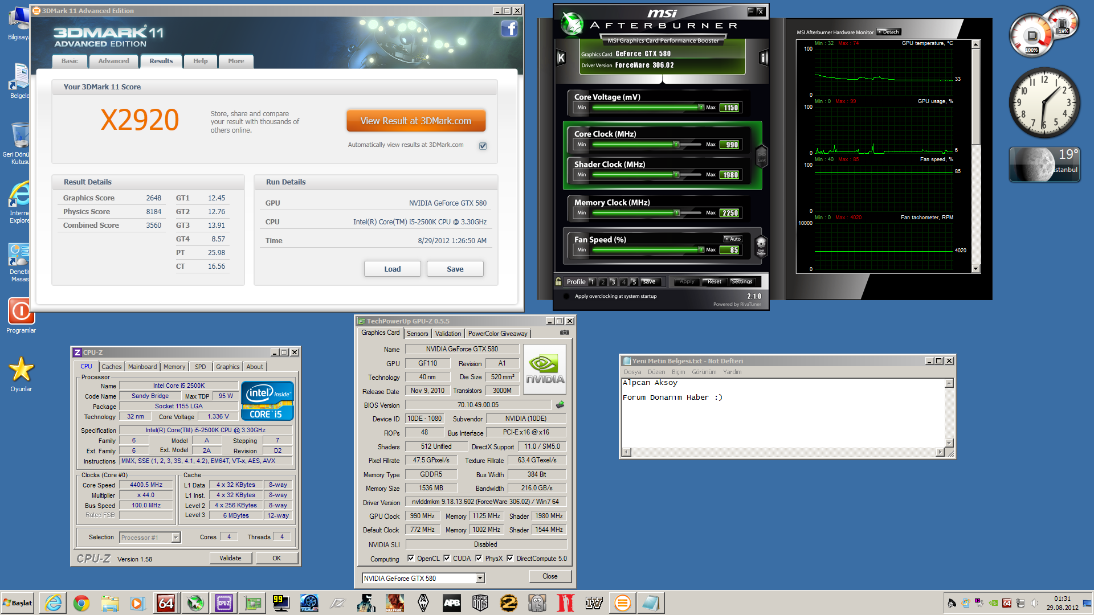This screenshot has height=615, width=1094.
Task: Open the Facebook icon in 3DMark 11
Action: pyautogui.click(x=509, y=28)
